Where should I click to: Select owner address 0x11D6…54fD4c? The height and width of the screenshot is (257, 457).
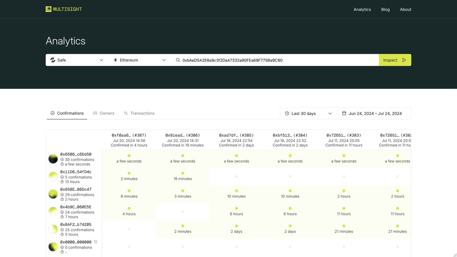point(76,172)
